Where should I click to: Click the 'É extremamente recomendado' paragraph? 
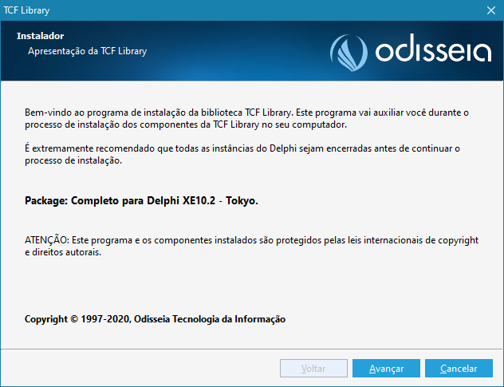pos(242,155)
